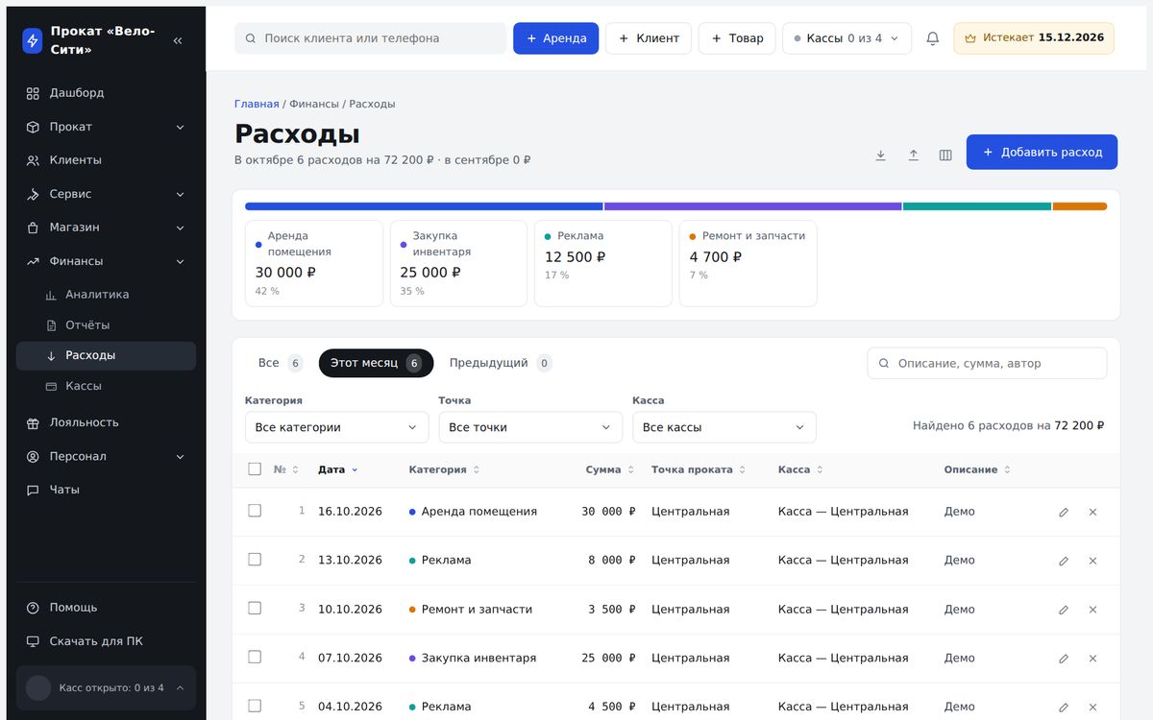
Task: Click the blue Аренда помещения bar segment
Action: click(x=424, y=206)
